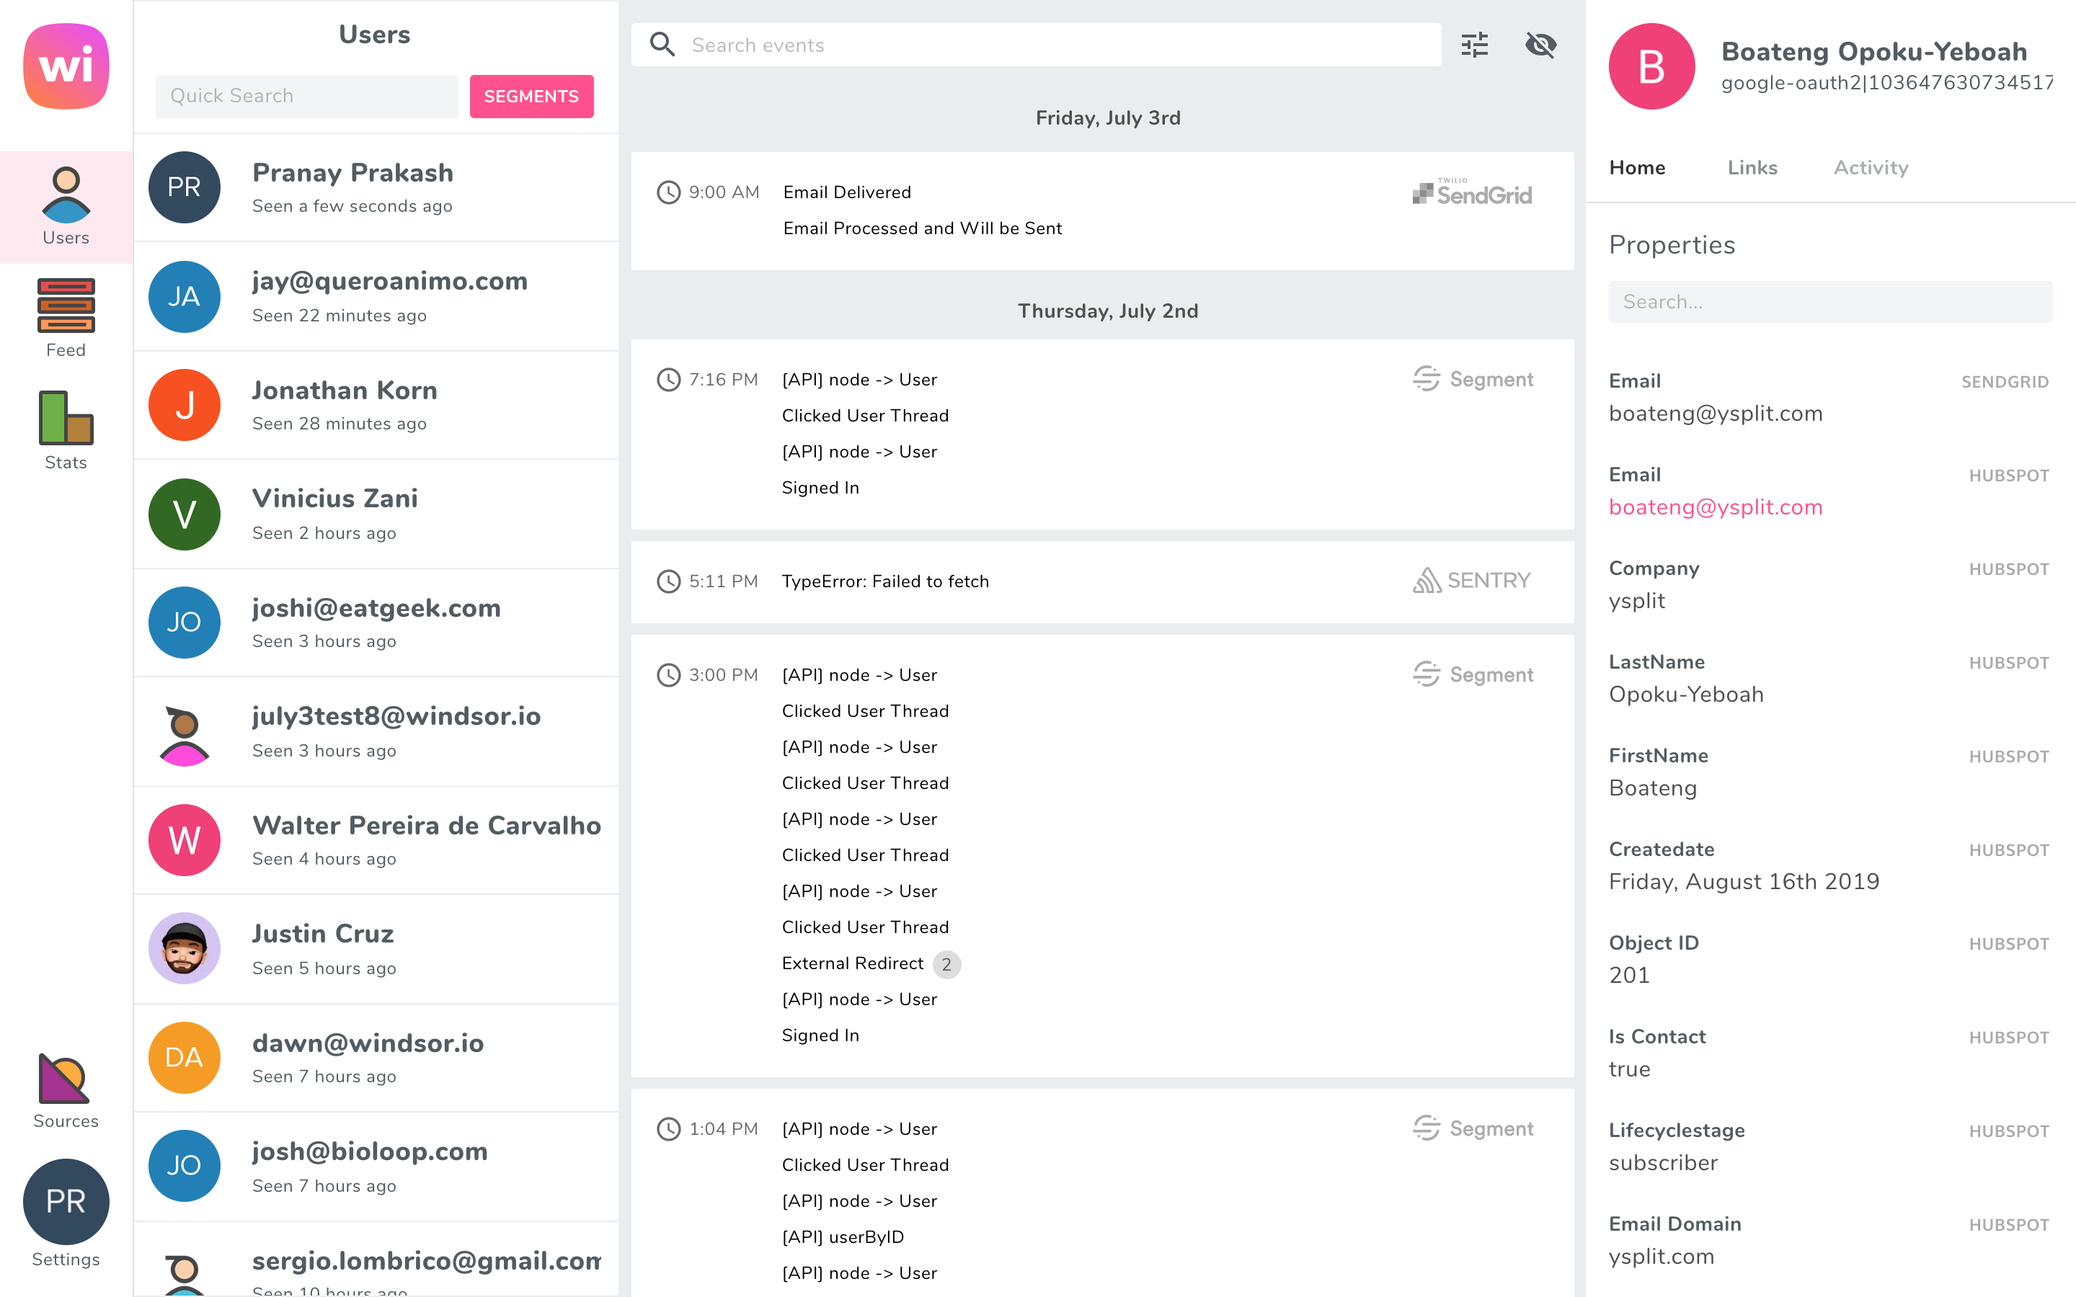Open the pink boateng@ysplit.com HubSpot email link

pyautogui.click(x=1715, y=507)
